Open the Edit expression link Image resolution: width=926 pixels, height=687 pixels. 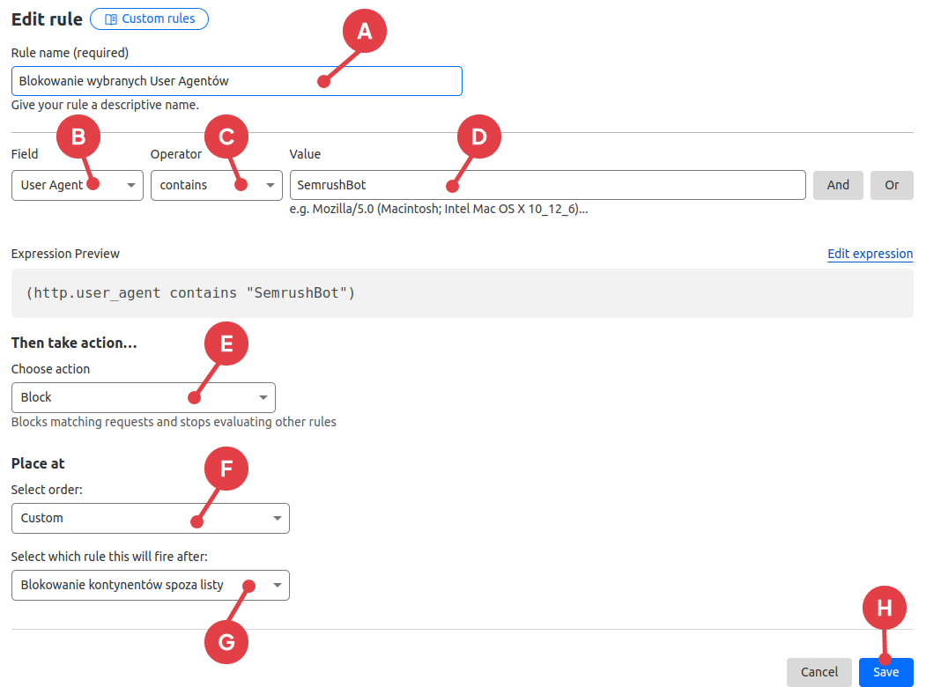click(870, 254)
